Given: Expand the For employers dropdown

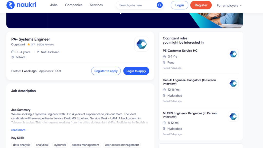Looking at the screenshot, I should click(x=229, y=5).
